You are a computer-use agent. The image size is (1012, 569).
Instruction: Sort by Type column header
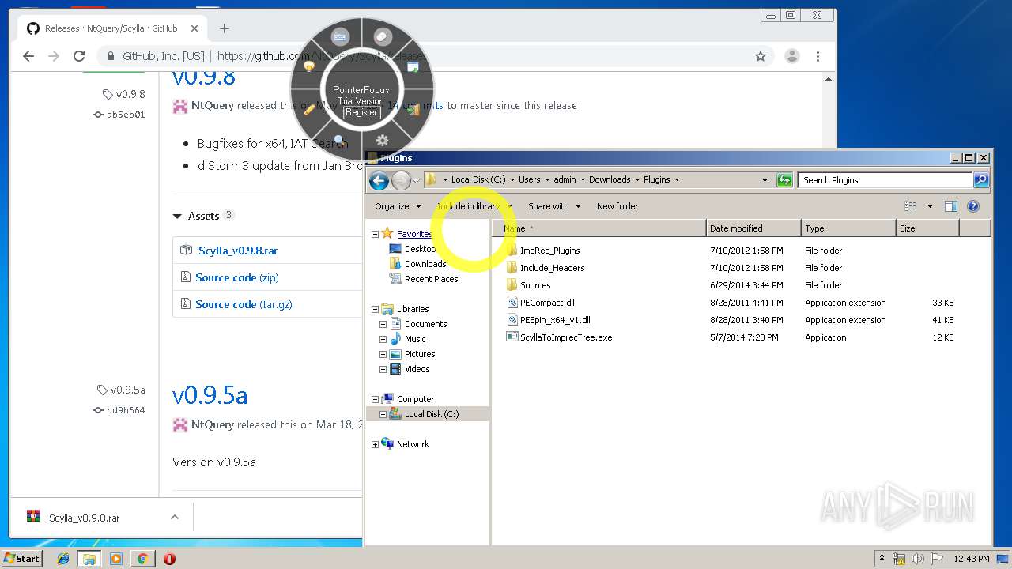tap(848, 228)
